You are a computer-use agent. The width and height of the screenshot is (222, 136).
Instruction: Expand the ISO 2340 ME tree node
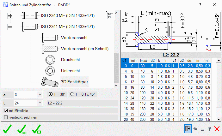tap(10, 16)
